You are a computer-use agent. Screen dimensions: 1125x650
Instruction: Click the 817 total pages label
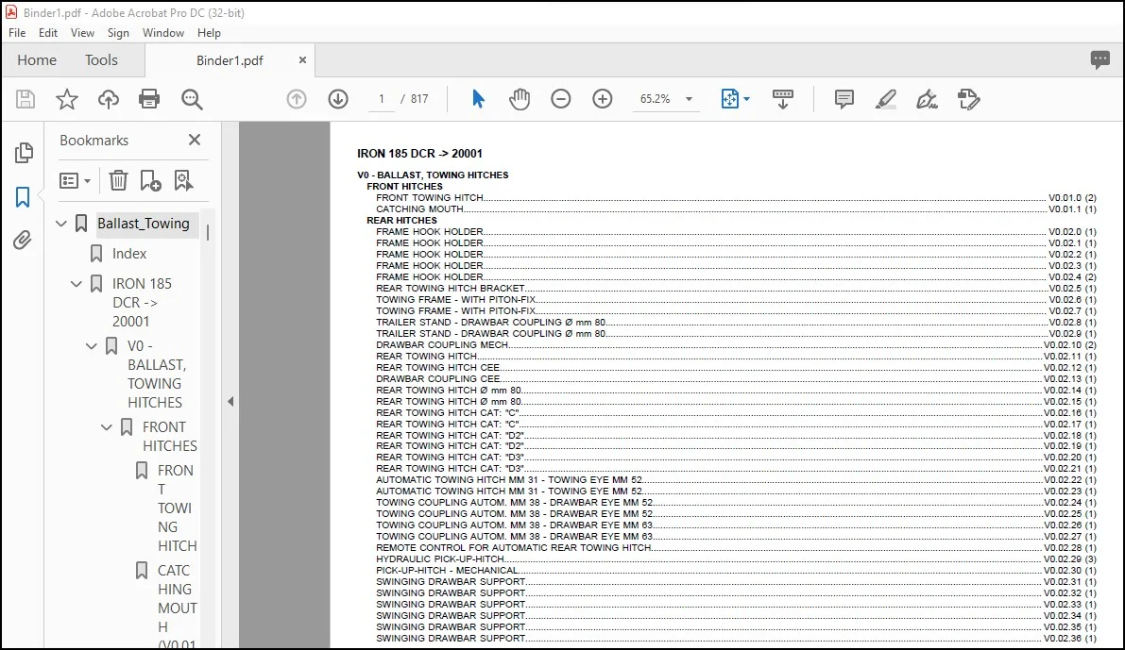pos(419,99)
